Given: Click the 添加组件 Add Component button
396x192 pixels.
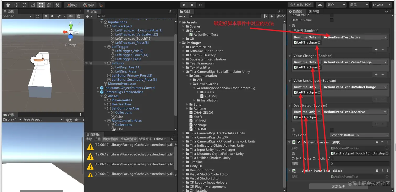Looking at the screenshot, I should [338, 186].
